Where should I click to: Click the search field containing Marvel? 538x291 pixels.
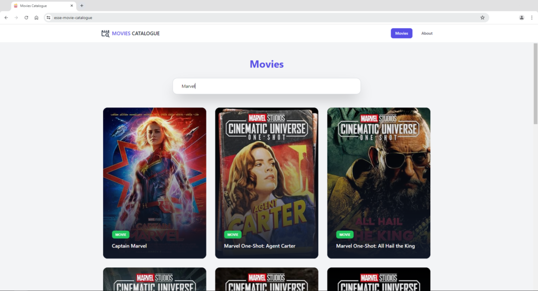(x=266, y=86)
